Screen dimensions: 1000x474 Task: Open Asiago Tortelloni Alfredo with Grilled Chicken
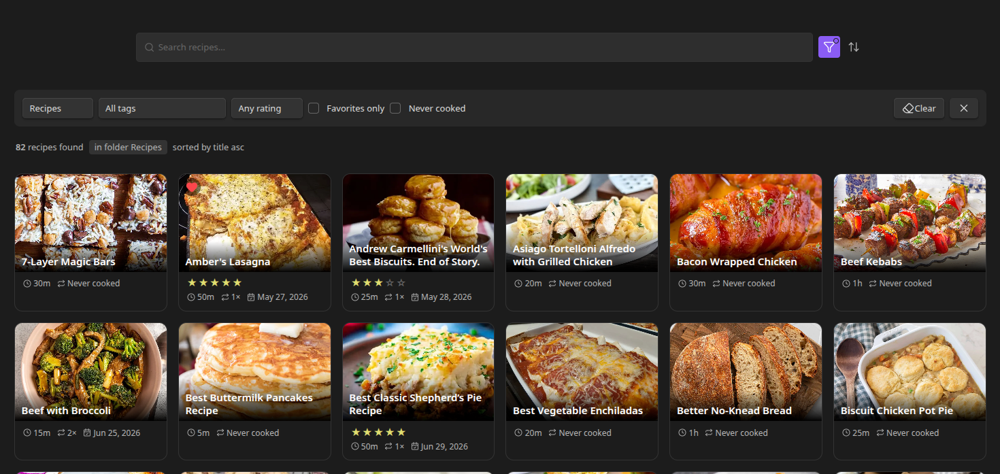tap(582, 243)
